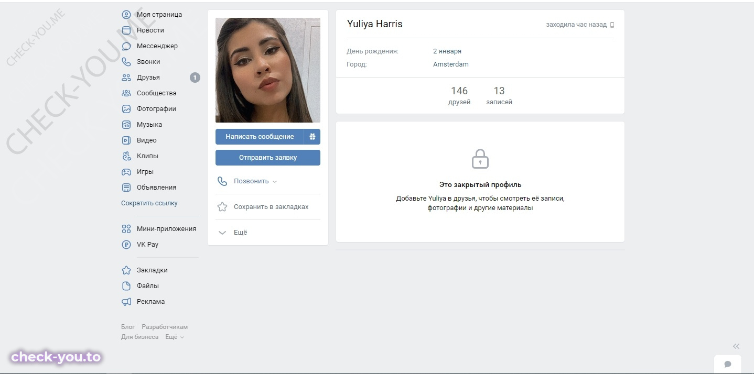Click the phone icon beside Позвонить
Screen dimensions: 754x374
tap(222, 181)
